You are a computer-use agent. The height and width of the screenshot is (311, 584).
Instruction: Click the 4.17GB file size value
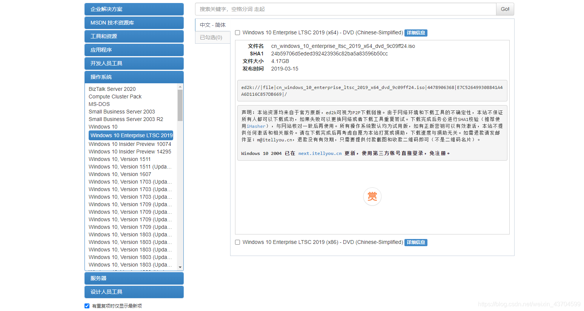click(x=280, y=61)
